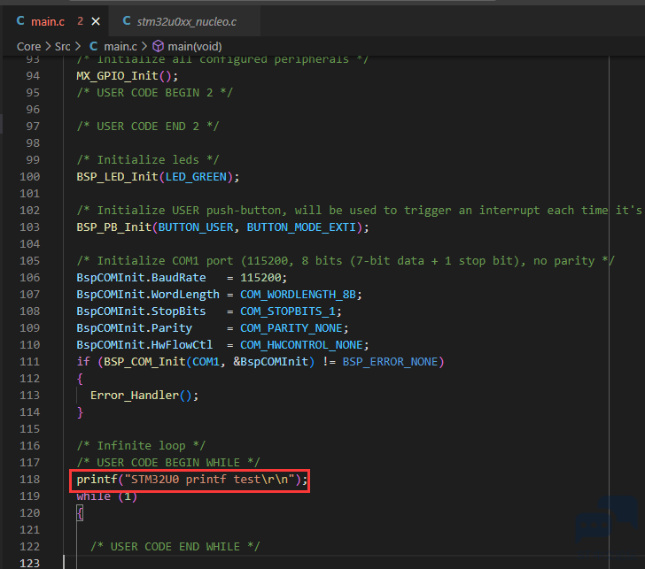Click the printf call on line 118
Viewport: 645px width, 569px height.
click(x=97, y=479)
